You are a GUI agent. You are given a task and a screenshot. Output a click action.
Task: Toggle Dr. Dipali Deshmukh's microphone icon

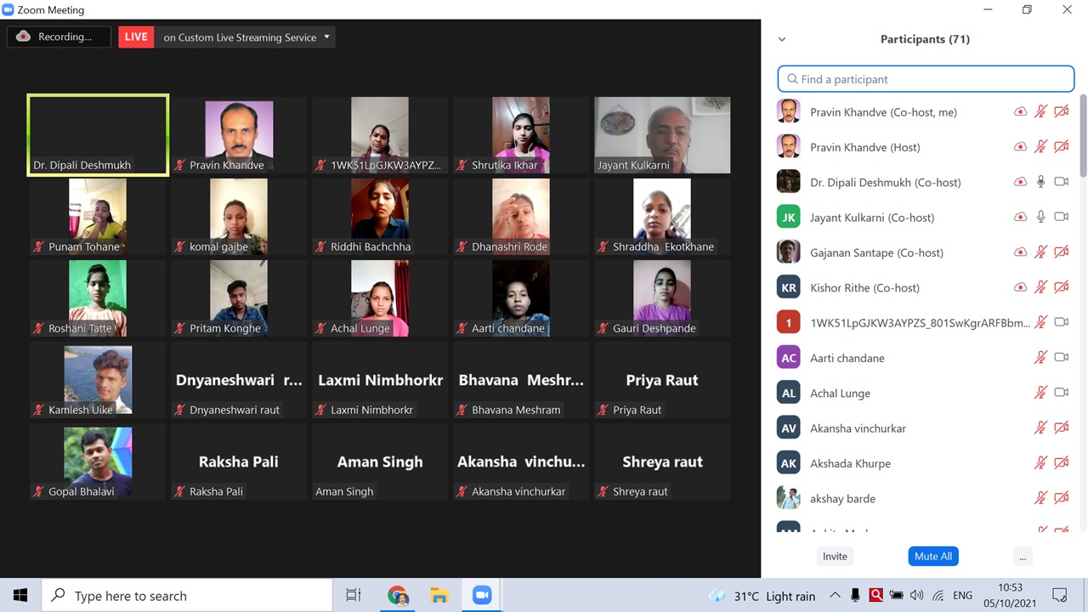1040,182
